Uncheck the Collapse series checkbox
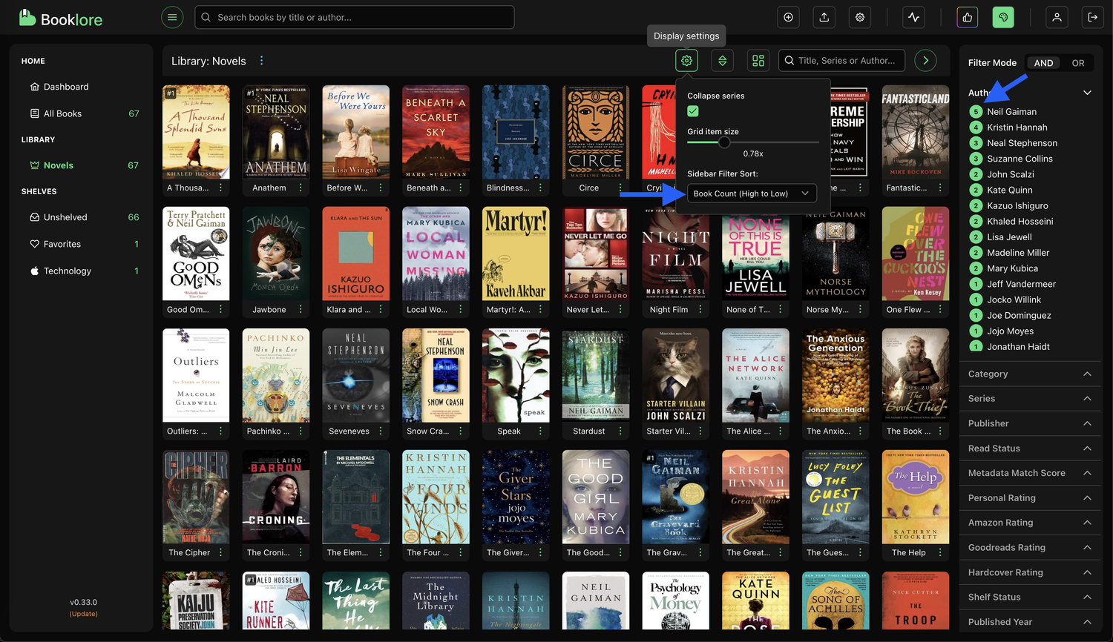Viewport: 1113px width, 642px height. coord(693,111)
